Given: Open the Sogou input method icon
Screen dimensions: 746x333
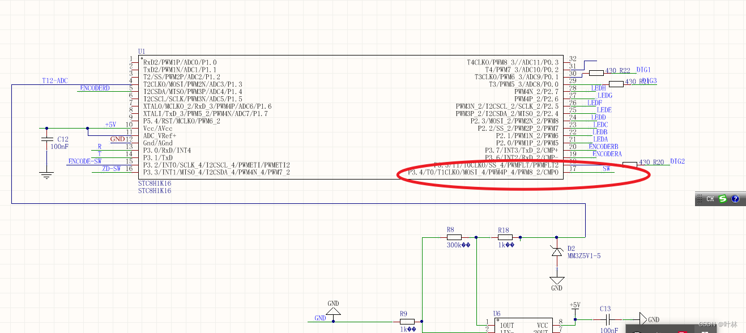Looking at the screenshot, I should (722, 199).
